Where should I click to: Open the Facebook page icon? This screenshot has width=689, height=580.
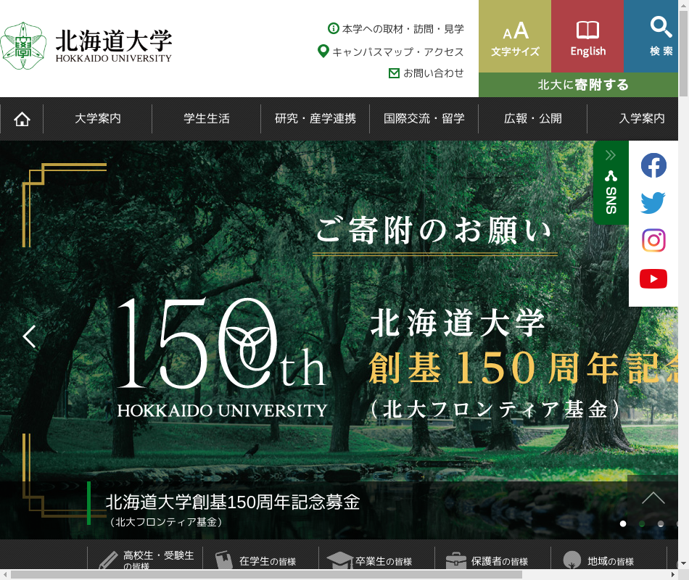(x=653, y=165)
